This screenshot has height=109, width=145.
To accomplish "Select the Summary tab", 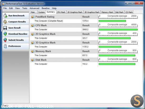I will pyautogui.click(x=51, y=12).
